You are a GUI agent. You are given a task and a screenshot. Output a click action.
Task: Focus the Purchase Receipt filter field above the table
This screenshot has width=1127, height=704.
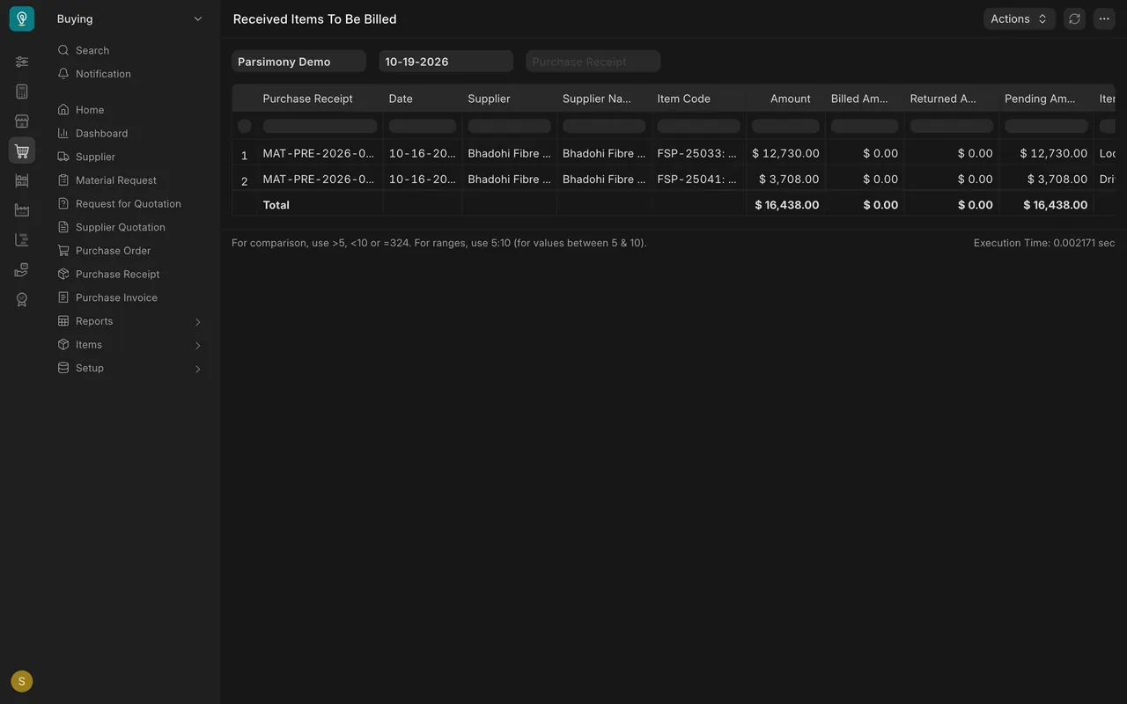[x=593, y=62]
